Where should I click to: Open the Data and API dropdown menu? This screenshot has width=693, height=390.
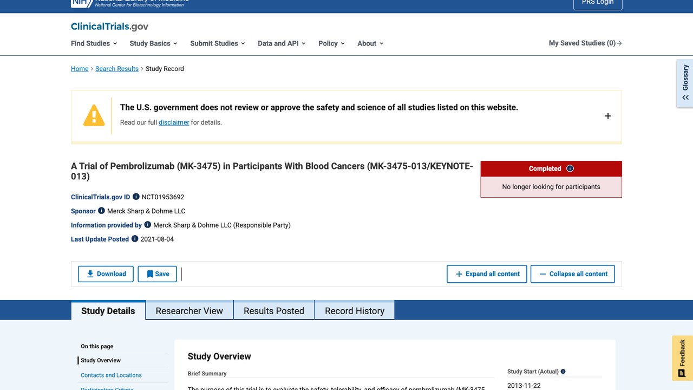coord(282,43)
